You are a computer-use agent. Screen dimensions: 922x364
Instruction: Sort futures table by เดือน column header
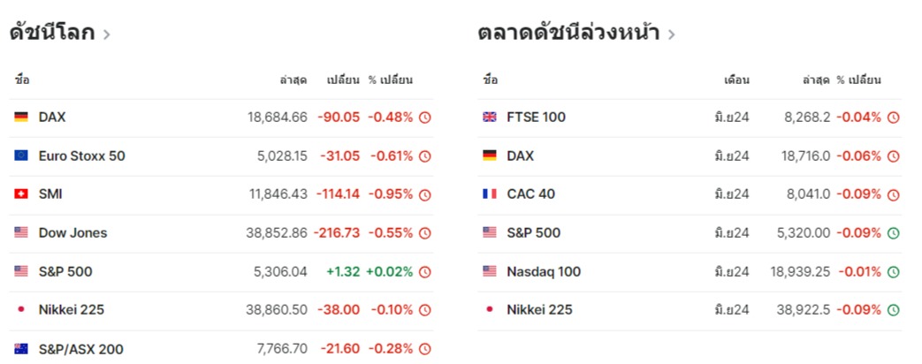[x=736, y=80]
